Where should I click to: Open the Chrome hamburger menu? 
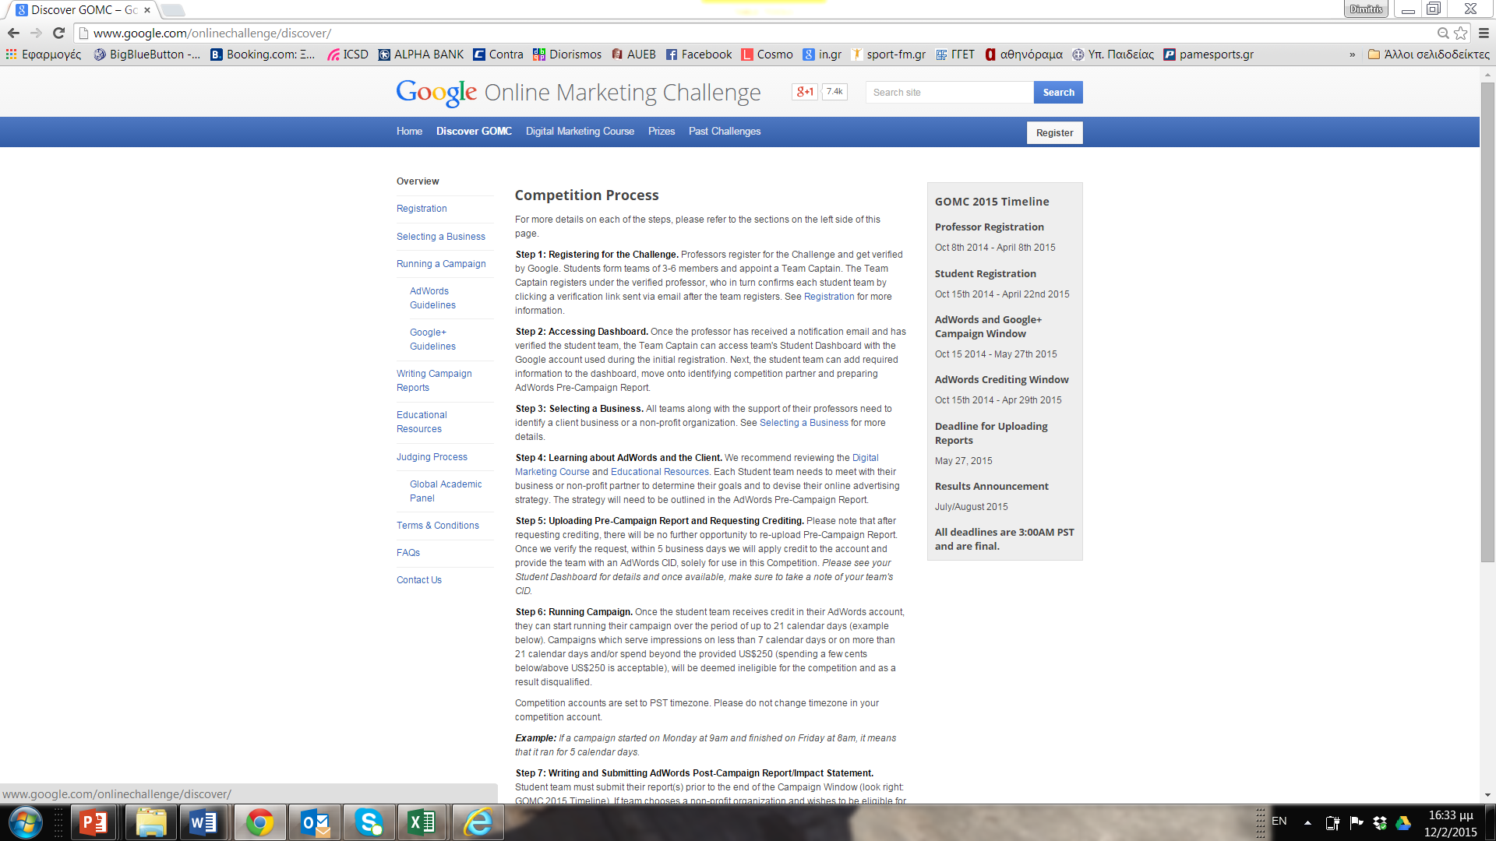pos(1484,33)
